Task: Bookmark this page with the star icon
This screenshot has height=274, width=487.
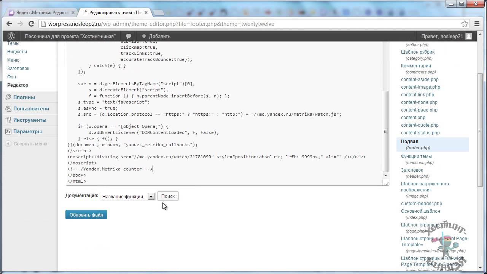Action: click(465, 24)
